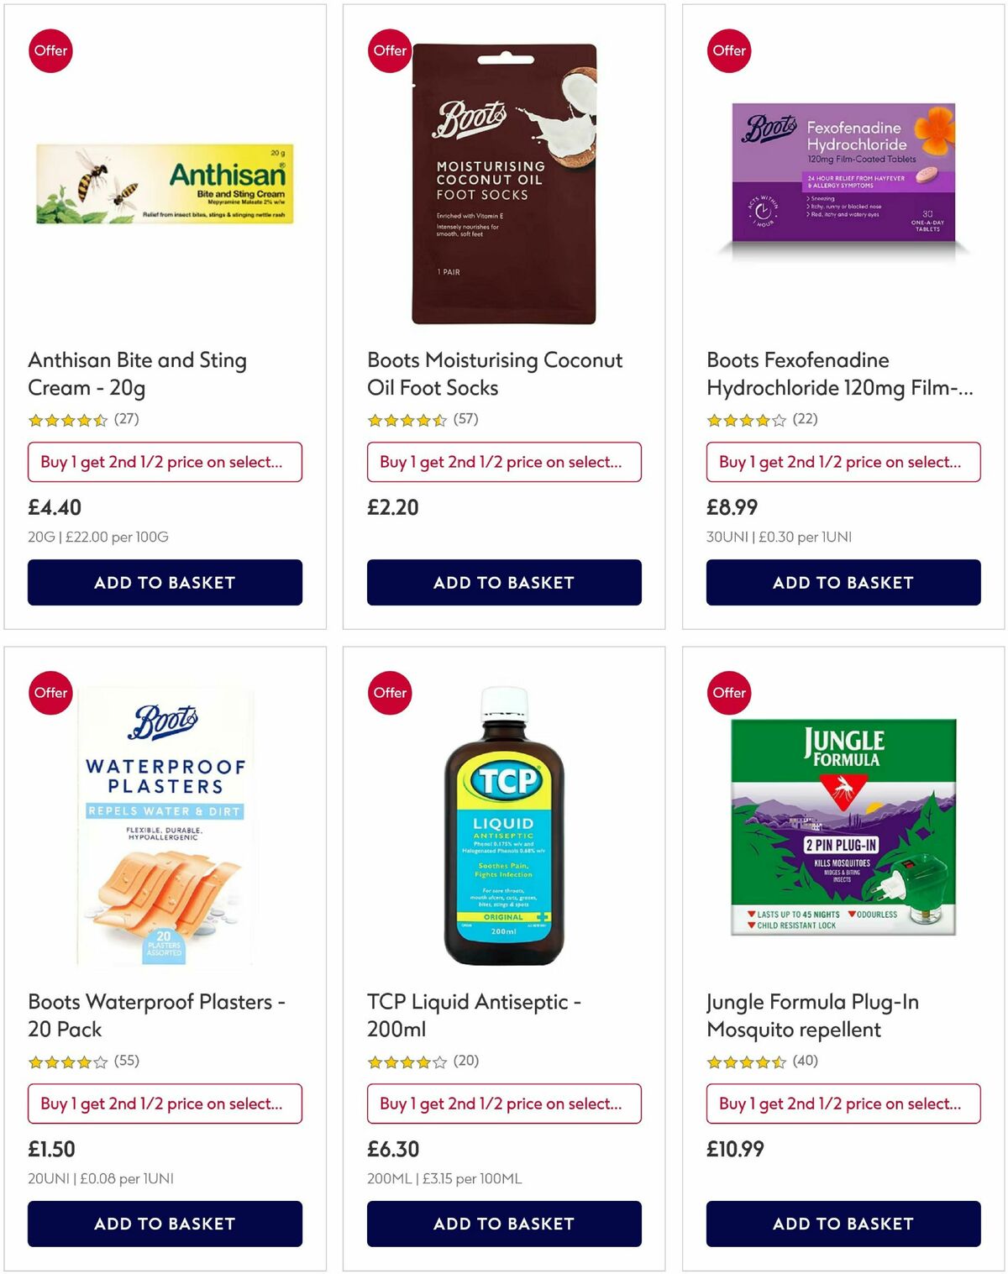Click the offer banner under Jungle Formula
1008x1274 pixels.
(x=843, y=1104)
